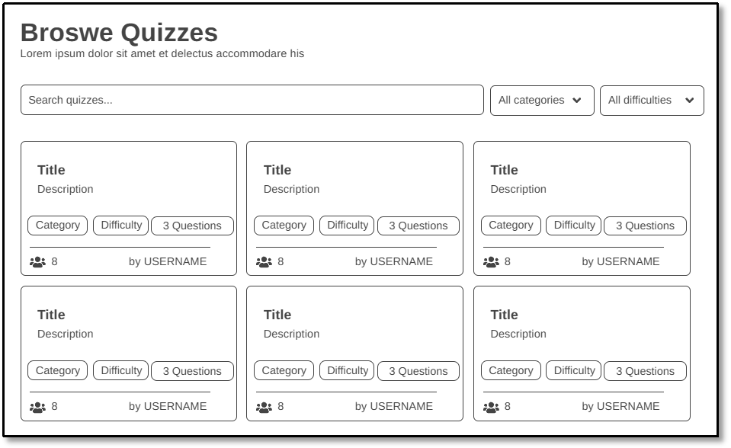
Task: Select the Category tag in the top-left card
Action: click(58, 226)
